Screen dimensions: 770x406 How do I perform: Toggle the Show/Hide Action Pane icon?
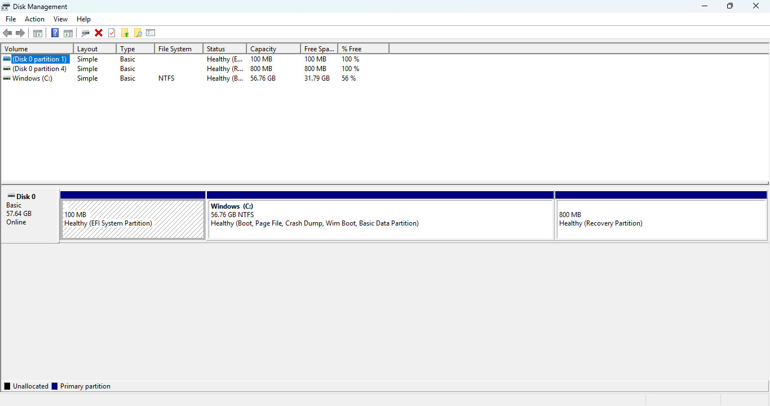tap(68, 33)
